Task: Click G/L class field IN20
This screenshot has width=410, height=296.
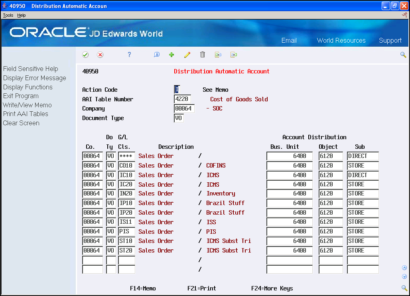Action: point(126,193)
